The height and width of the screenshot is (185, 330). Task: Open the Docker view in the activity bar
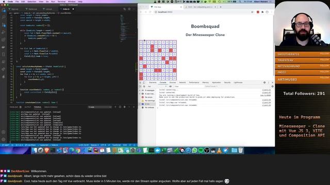click(4, 47)
